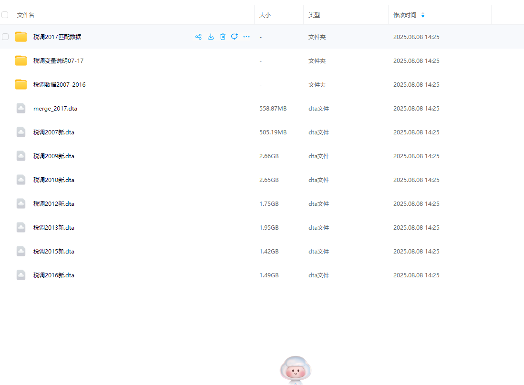Image resolution: width=524 pixels, height=385 pixels.
Task: Select the file name merge_2017.dta
Action: click(55, 109)
